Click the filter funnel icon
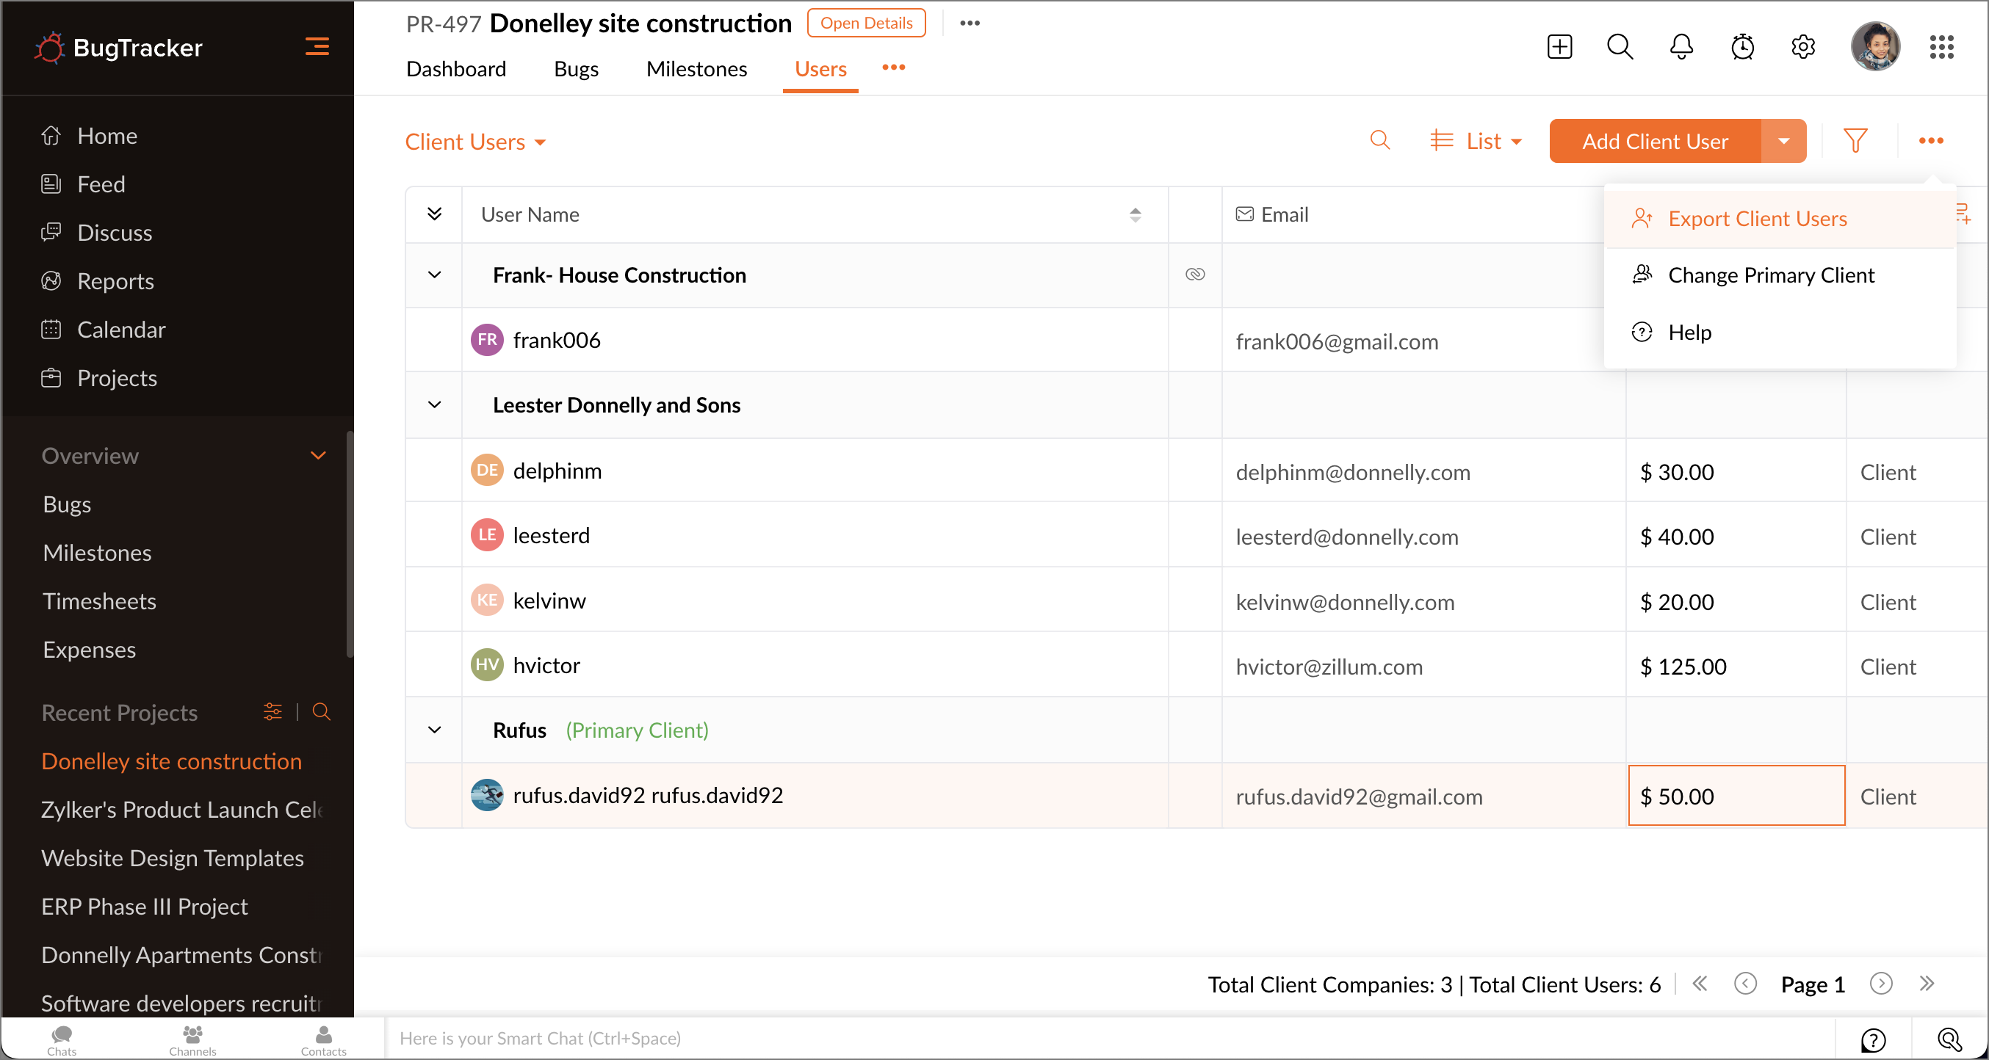 (x=1855, y=141)
